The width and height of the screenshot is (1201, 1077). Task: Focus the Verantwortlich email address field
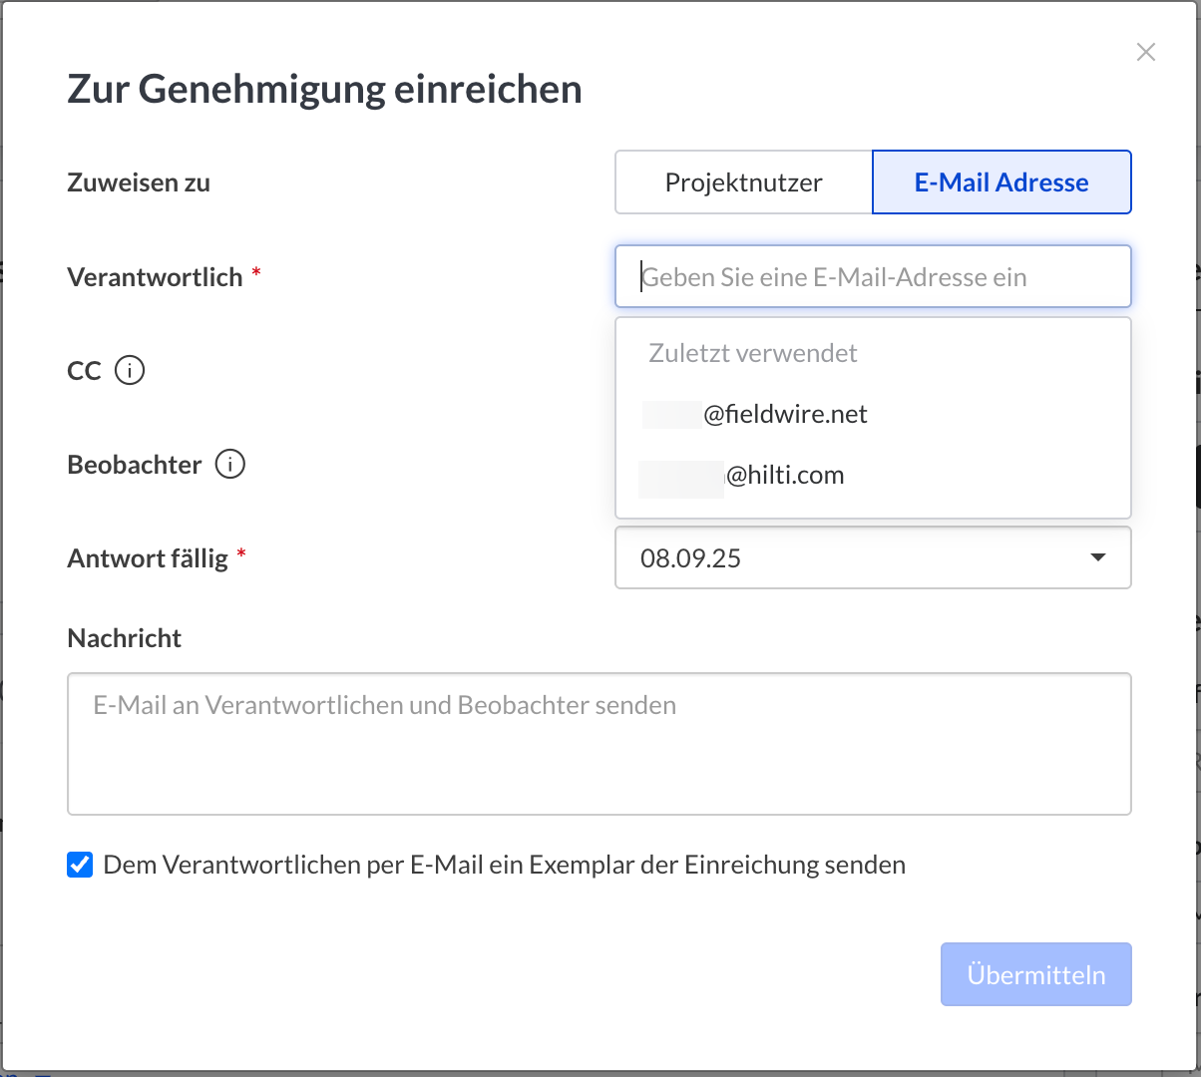click(x=873, y=277)
